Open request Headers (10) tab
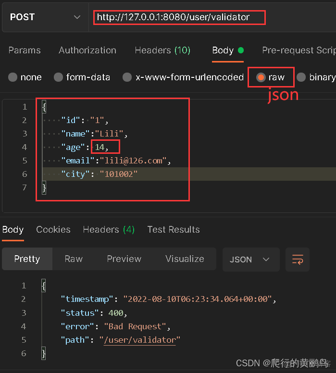Image resolution: width=336 pixels, height=373 pixels. (x=162, y=50)
